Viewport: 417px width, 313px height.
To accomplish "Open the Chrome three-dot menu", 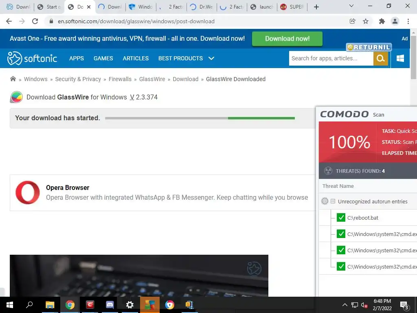I will click(408, 21).
